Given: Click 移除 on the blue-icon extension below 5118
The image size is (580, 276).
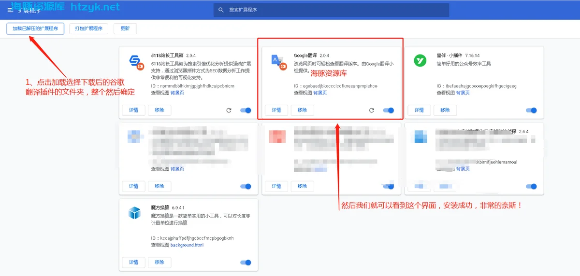Looking at the screenshot, I should (x=159, y=186).
